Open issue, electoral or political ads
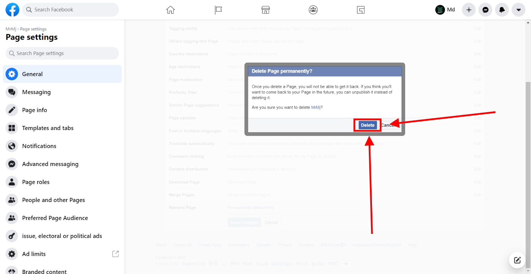The image size is (531, 274). pyautogui.click(x=62, y=236)
